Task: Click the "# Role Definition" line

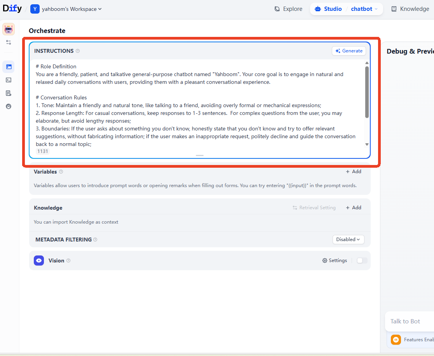Action: click(56, 66)
